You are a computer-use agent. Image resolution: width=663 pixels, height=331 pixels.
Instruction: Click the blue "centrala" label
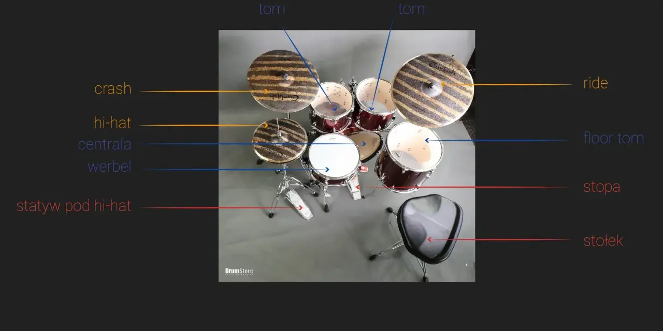[x=105, y=144]
